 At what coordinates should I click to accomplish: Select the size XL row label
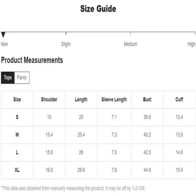click(x=17, y=170)
